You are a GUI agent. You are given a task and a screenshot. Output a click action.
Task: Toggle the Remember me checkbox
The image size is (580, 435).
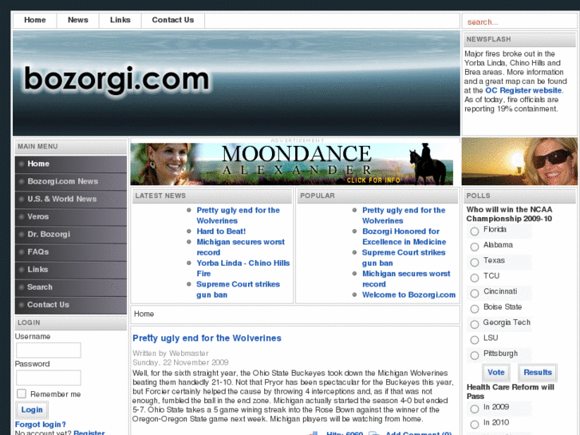tap(22, 393)
